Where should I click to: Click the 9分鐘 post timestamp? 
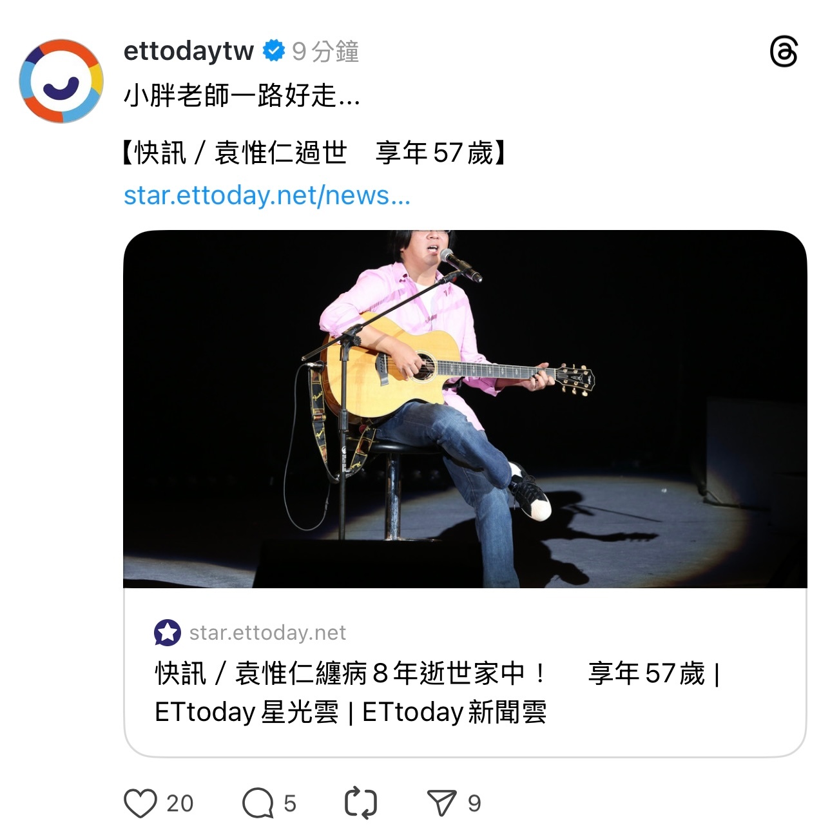(325, 51)
